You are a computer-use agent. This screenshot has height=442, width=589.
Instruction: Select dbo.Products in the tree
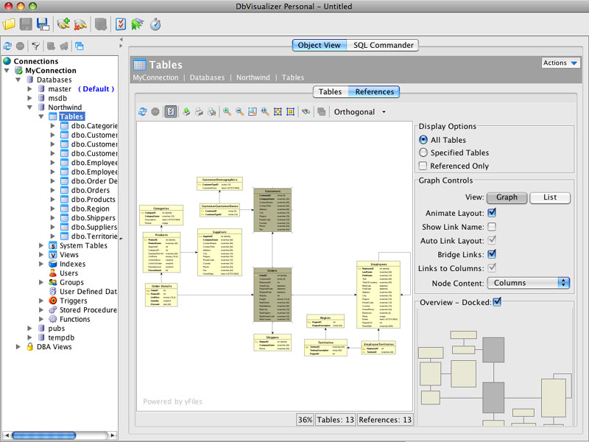[94, 200]
